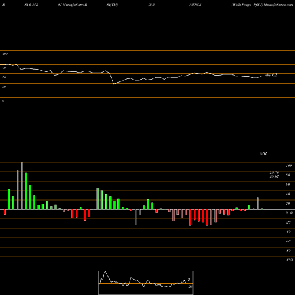Viewport: 295px width, 295px height.
Task: Click the MR axis label -20
Action: [288, 222]
